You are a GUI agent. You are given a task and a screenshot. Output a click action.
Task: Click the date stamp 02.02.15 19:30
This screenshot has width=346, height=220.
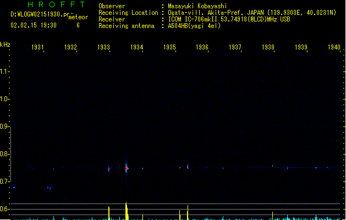tap(34, 25)
